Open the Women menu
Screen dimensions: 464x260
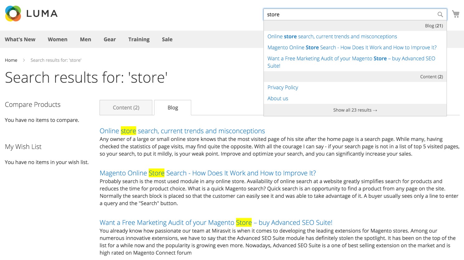(57, 39)
